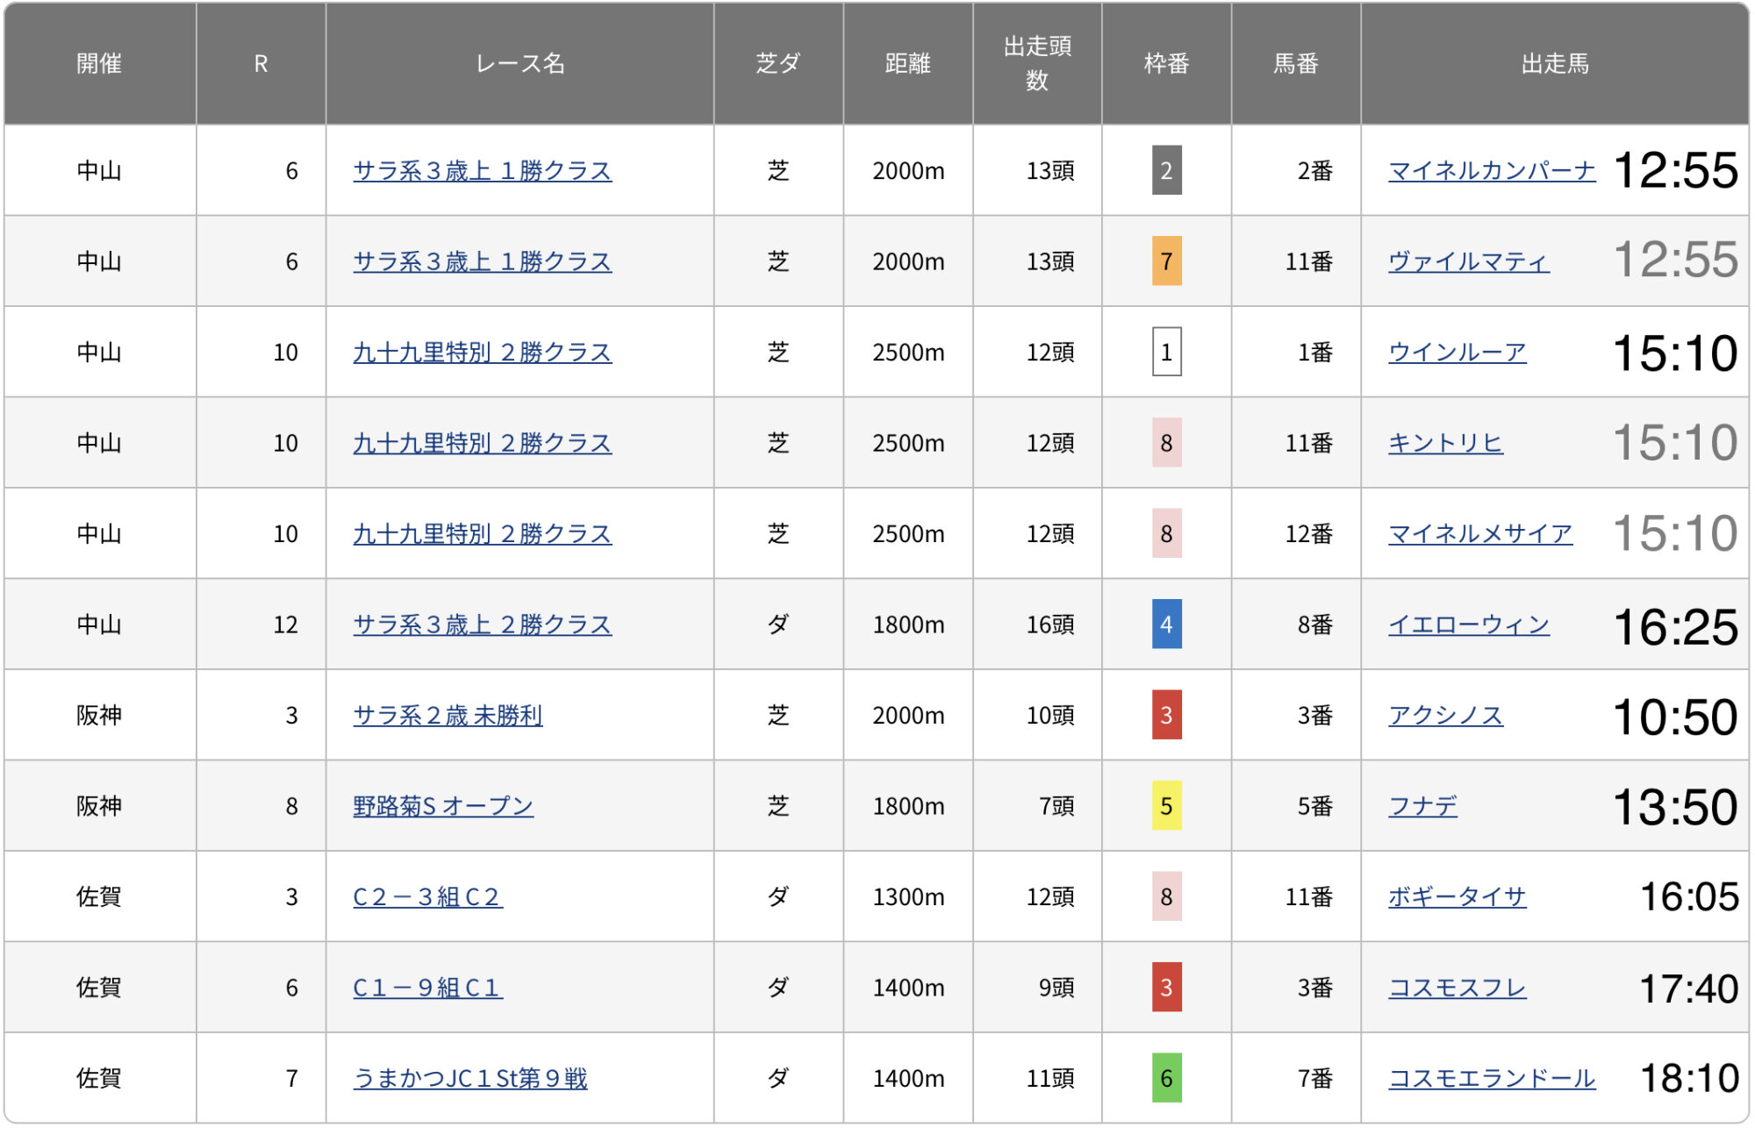Screen dimensions: 1755x1128
Task: Open race C1-9組 C1
Action: pyautogui.click(x=427, y=988)
